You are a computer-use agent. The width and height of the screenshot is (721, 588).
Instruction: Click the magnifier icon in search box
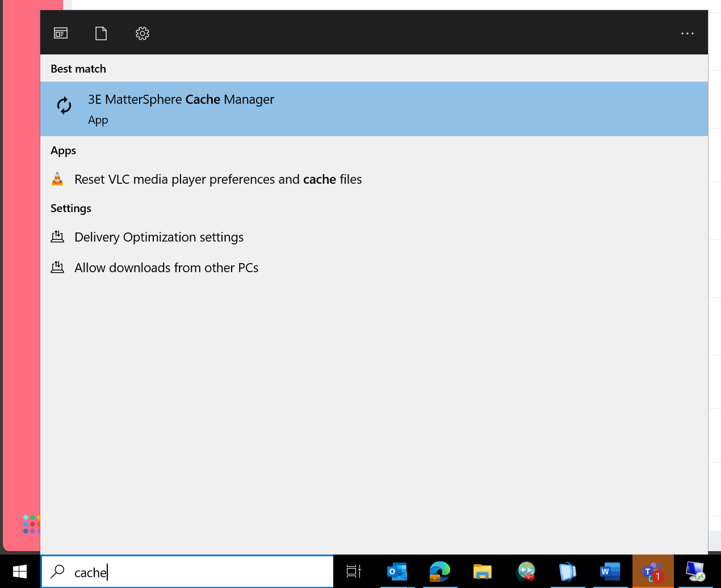[x=57, y=572]
